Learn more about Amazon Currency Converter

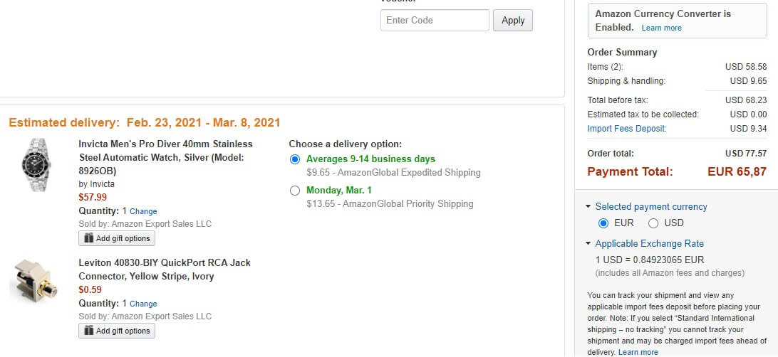(x=661, y=28)
